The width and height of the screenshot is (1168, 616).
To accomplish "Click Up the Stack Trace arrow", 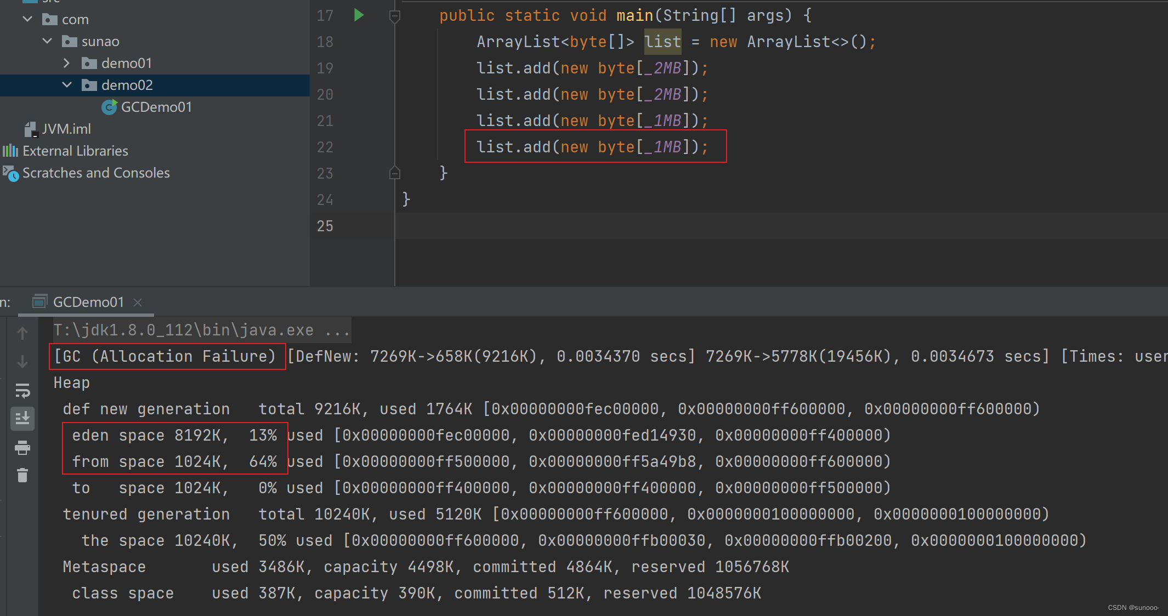I will (x=22, y=333).
